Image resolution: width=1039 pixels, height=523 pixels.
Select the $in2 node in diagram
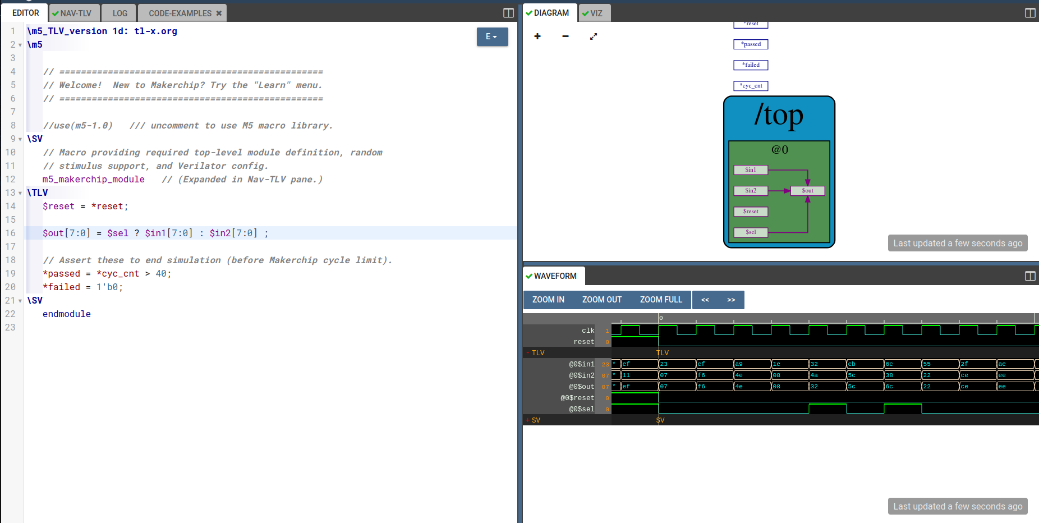click(751, 191)
